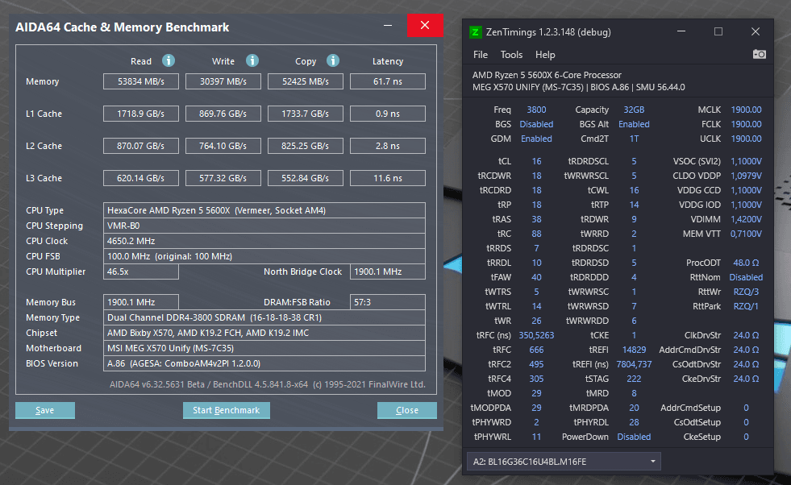
Task: Select Memory Latency value 61.7 ns
Action: coord(388,81)
